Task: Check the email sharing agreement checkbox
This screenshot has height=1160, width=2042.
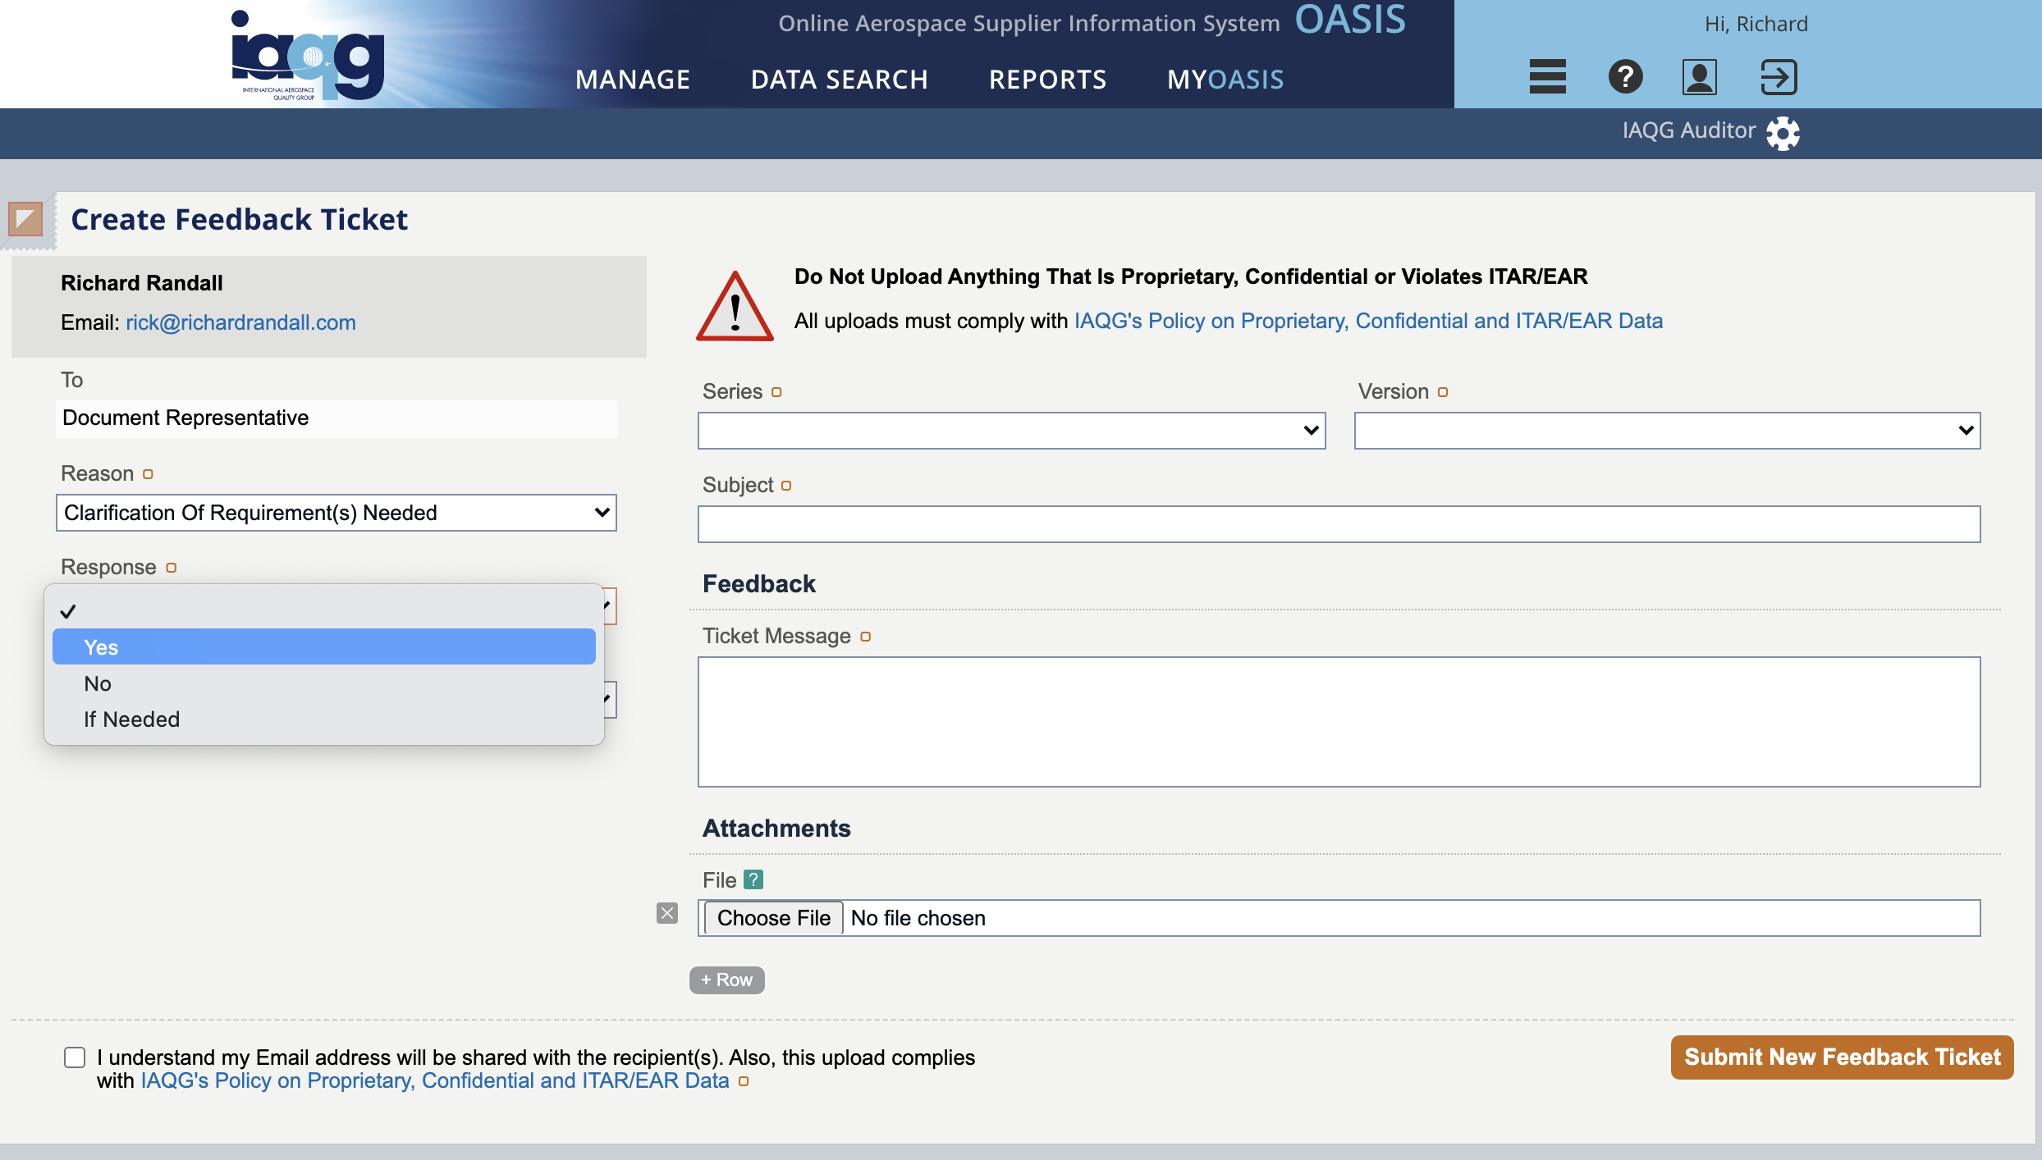Action: 75,1057
